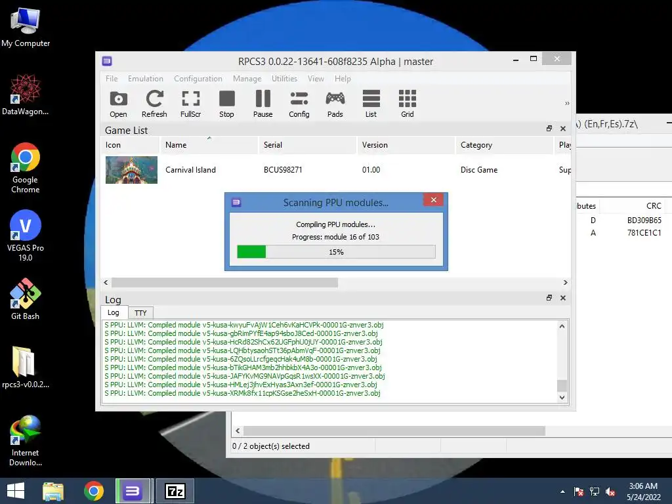Sort game list by Category column
Image resolution: width=672 pixels, height=504 pixels.
[505, 145]
